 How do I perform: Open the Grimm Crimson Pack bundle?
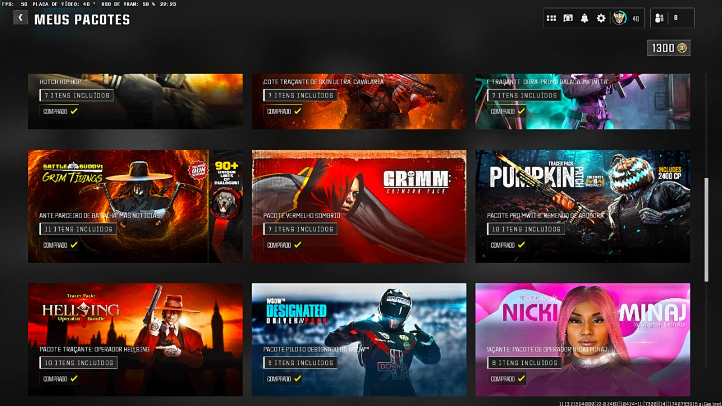[359, 206]
